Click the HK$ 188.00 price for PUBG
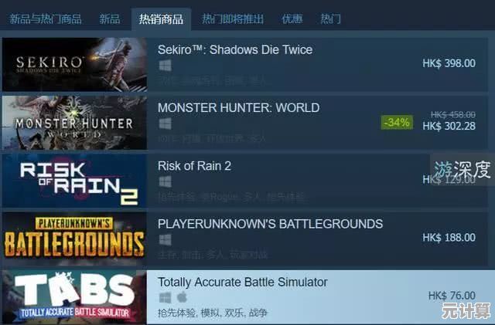Screen dimensions: 495x325 pos(449,237)
